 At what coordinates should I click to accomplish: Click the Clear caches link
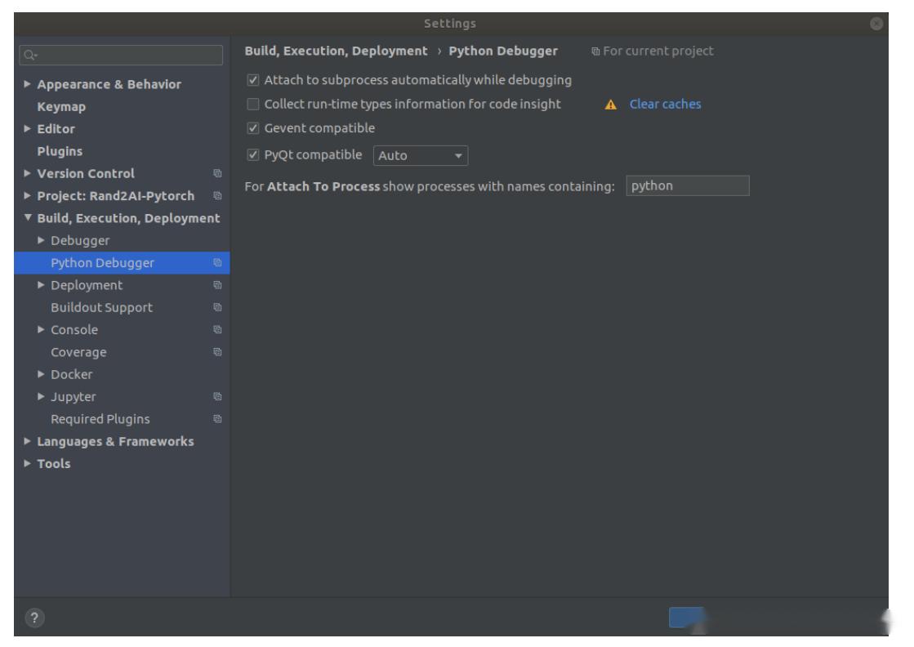[665, 105]
